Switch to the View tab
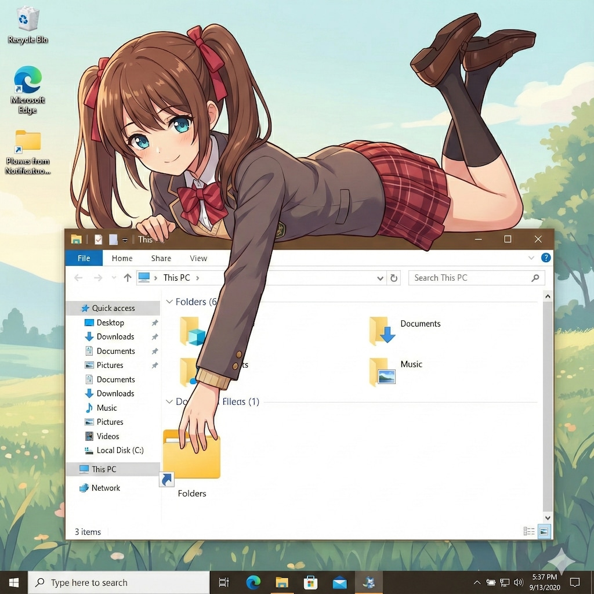The height and width of the screenshot is (594, 594). [x=198, y=258]
